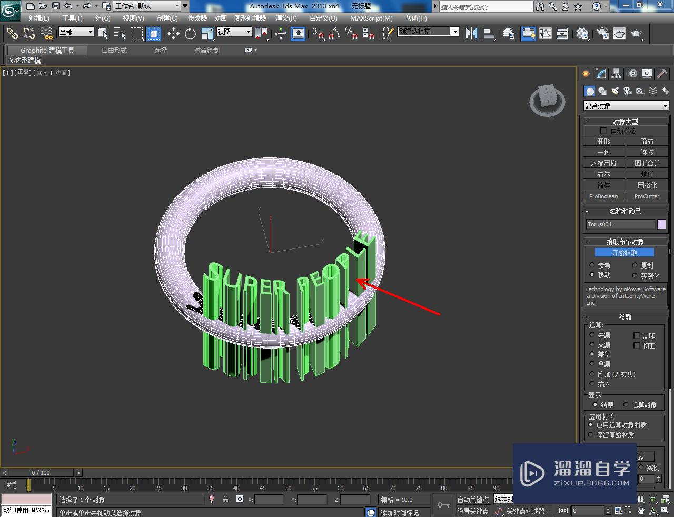The height and width of the screenshot is (517, 674).
Task: Select 保留原始材质 radio option
Action: (591, 435)
